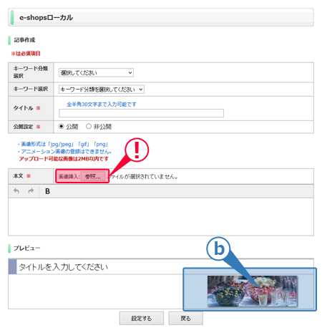Screen dimensions: 322x333
Task: Select the 非公開 radio button
Action: point(89,126)
